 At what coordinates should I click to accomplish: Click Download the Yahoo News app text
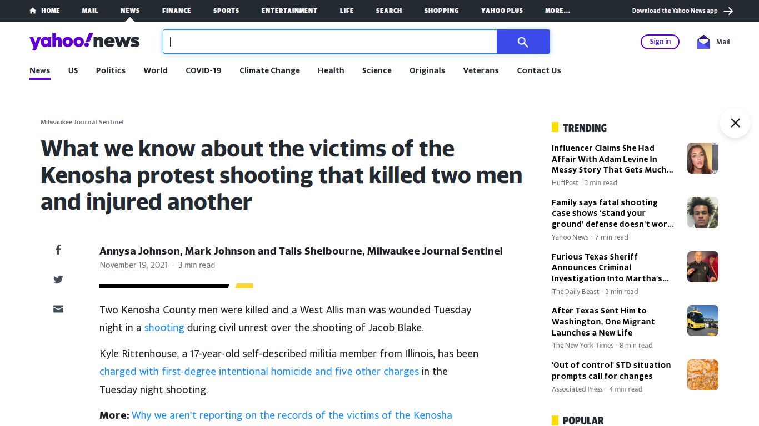675,11
